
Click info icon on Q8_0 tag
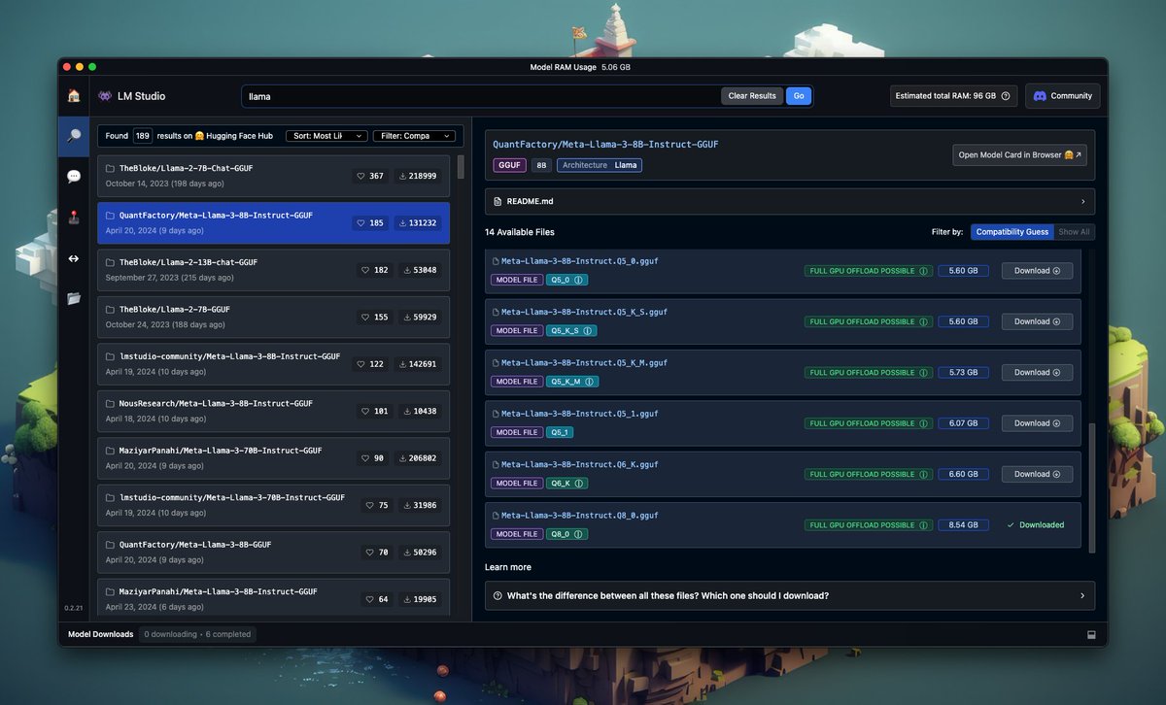coord(579,534)
